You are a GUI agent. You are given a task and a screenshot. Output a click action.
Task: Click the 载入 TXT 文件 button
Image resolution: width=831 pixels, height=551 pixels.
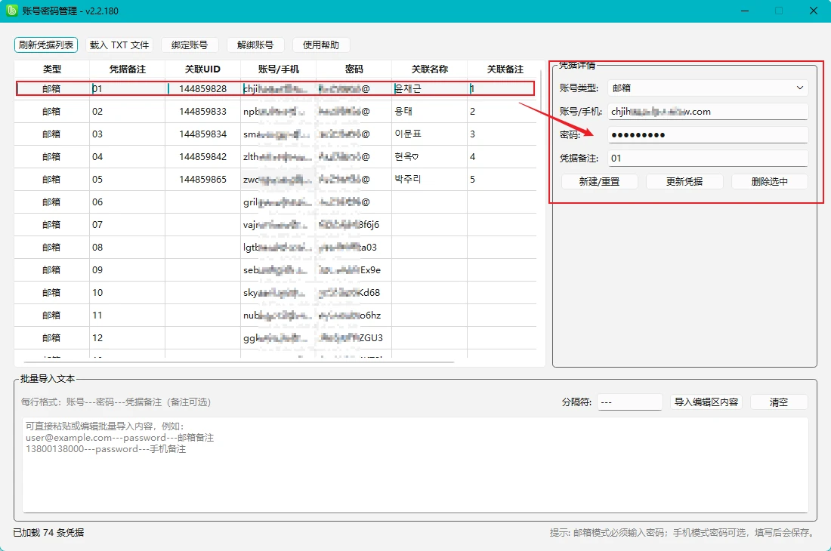click(x=119, y=45)
